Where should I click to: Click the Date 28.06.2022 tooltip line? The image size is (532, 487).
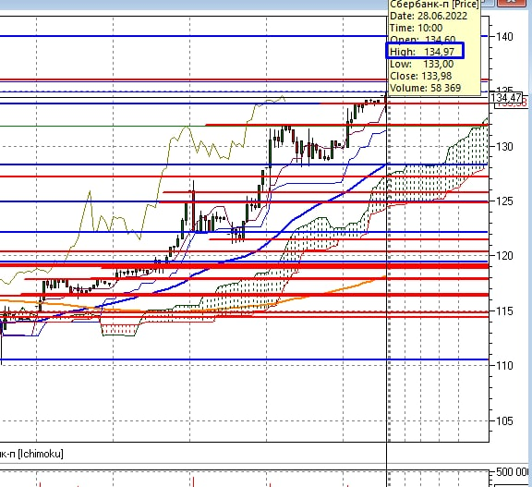(x=429, y=16)
